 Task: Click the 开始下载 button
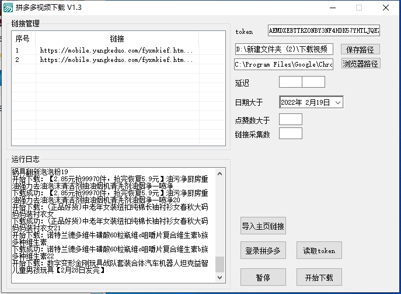pos(319,278)
